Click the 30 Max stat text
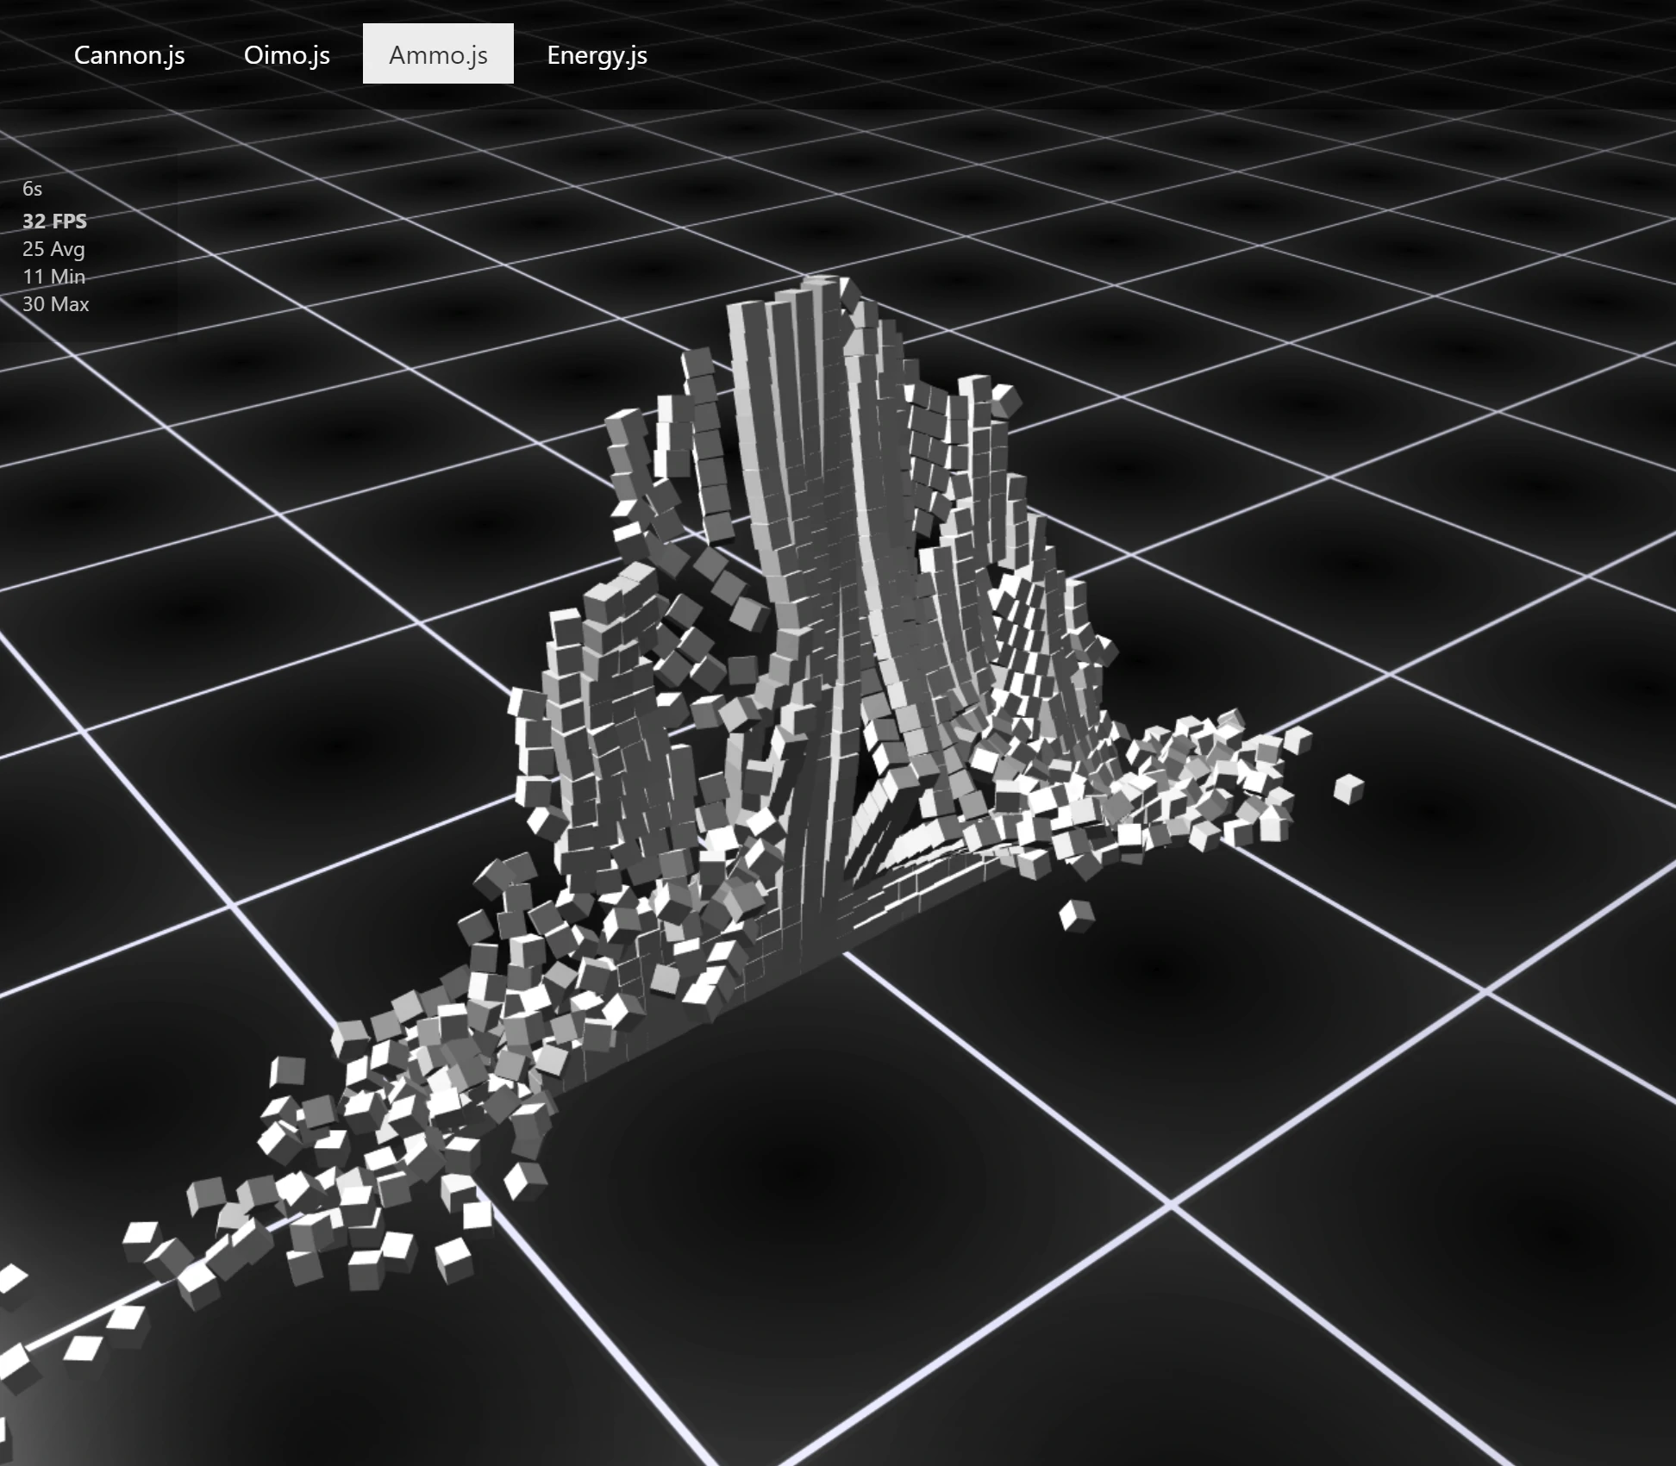The image size is (1676, 1466). [x=57, y=304]
